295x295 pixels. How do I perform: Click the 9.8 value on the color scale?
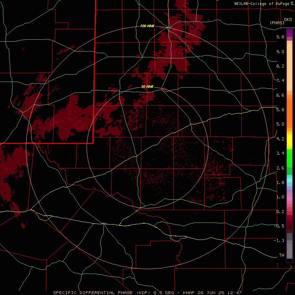pos(280,37)
